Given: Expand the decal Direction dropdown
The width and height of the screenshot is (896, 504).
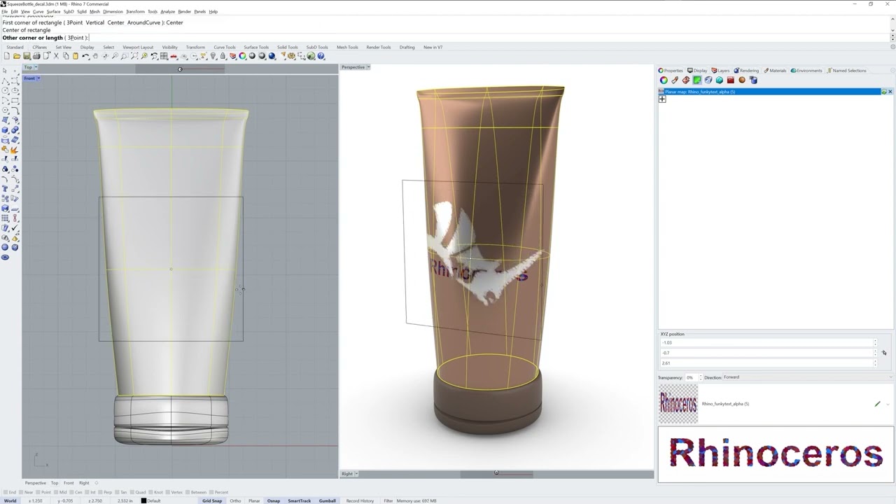Looking at the screenshot, I should click(890, 377).
